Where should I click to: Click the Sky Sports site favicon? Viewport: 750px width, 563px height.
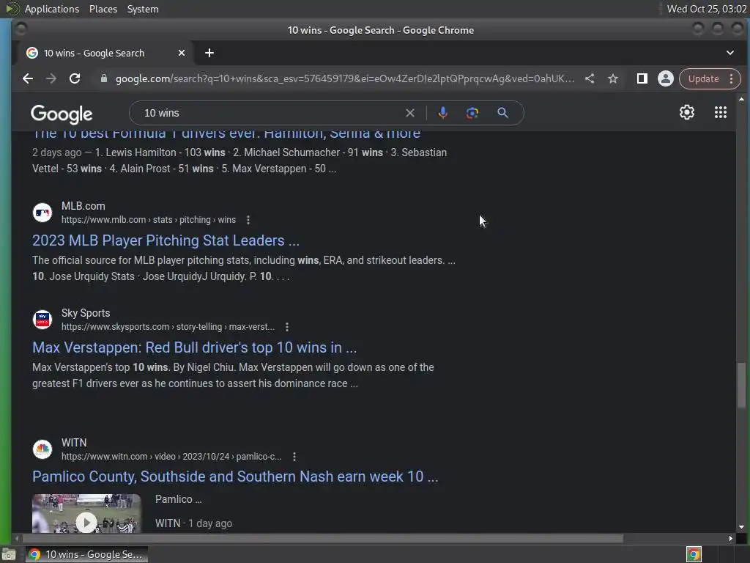(x=42, y=320)
